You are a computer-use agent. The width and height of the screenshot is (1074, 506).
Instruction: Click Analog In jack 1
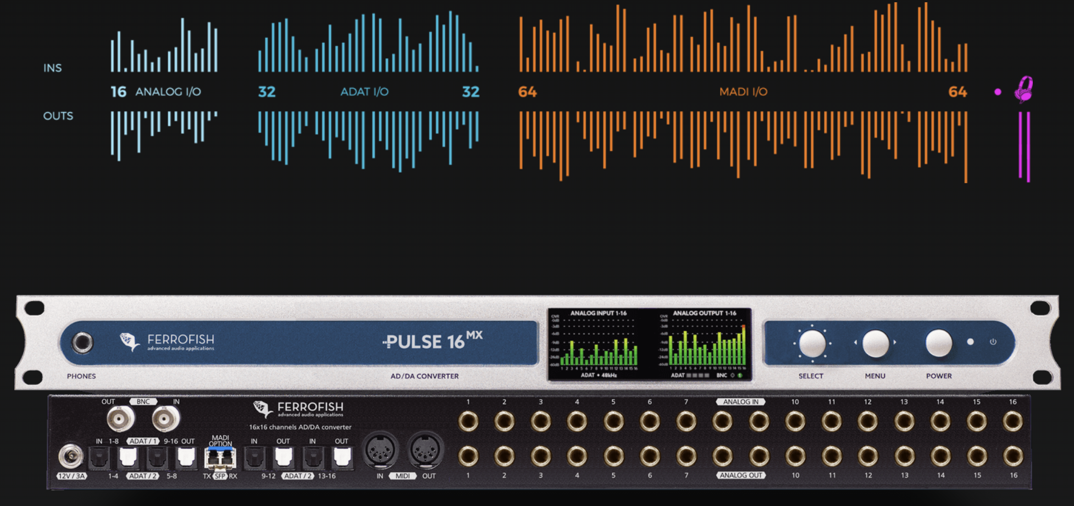pos(468,422)
